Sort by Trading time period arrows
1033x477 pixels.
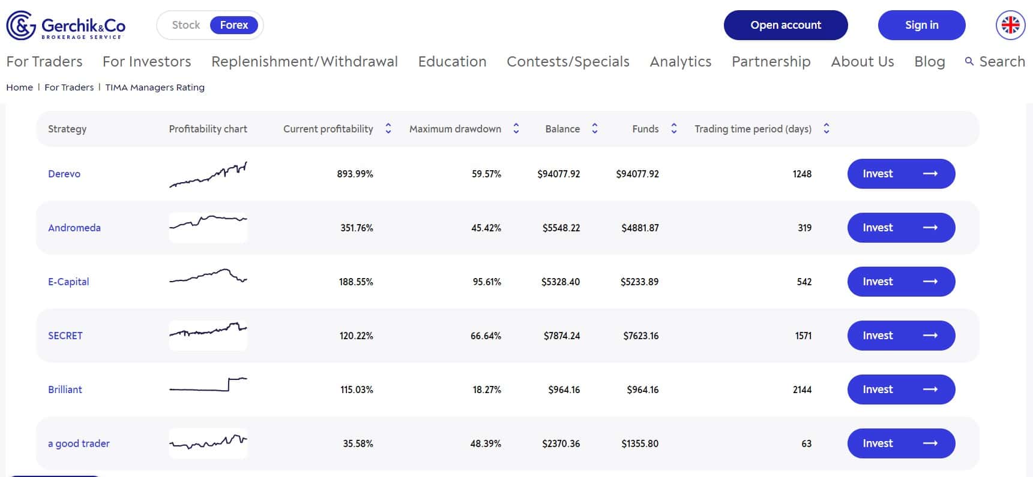pyautogui.click(x=827, y=128)
